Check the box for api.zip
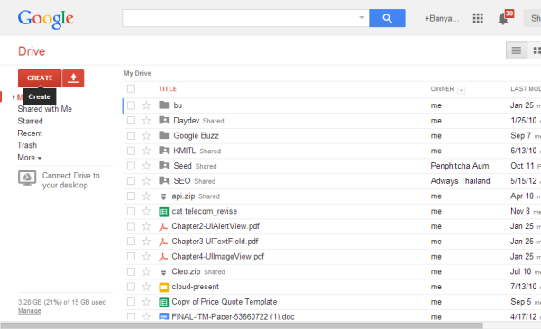541x329 pixels. tap(131, 196)
